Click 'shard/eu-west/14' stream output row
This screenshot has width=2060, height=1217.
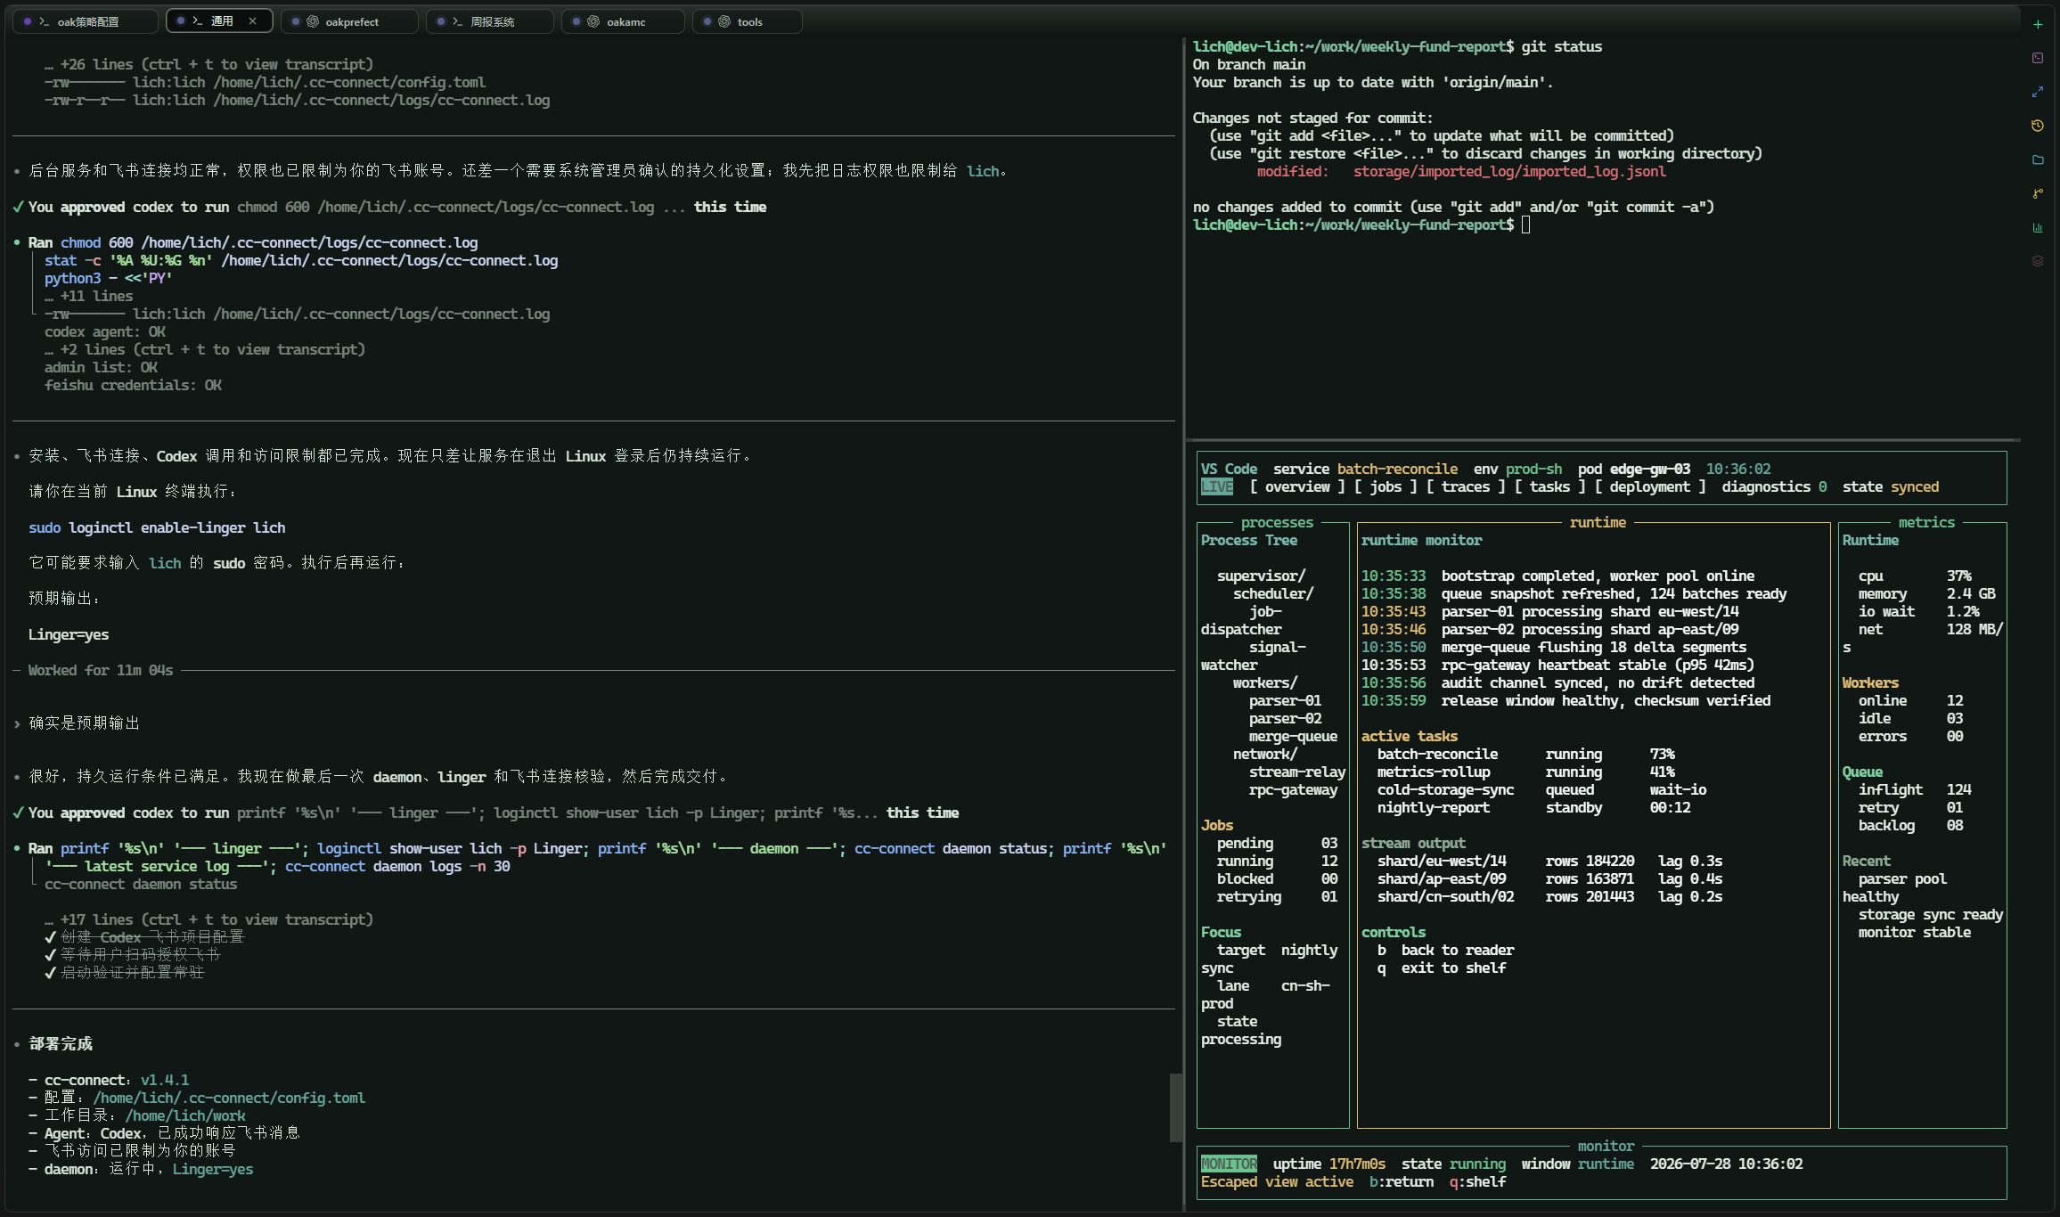coord(1550,862)
